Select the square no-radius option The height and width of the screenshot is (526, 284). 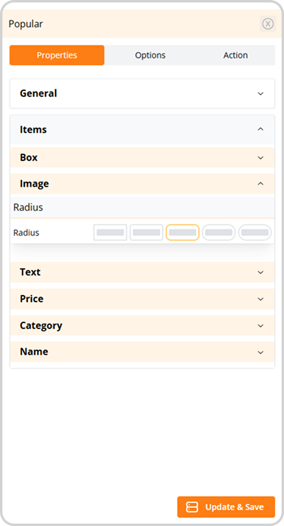pyautogui.click(x=110, y=233)
